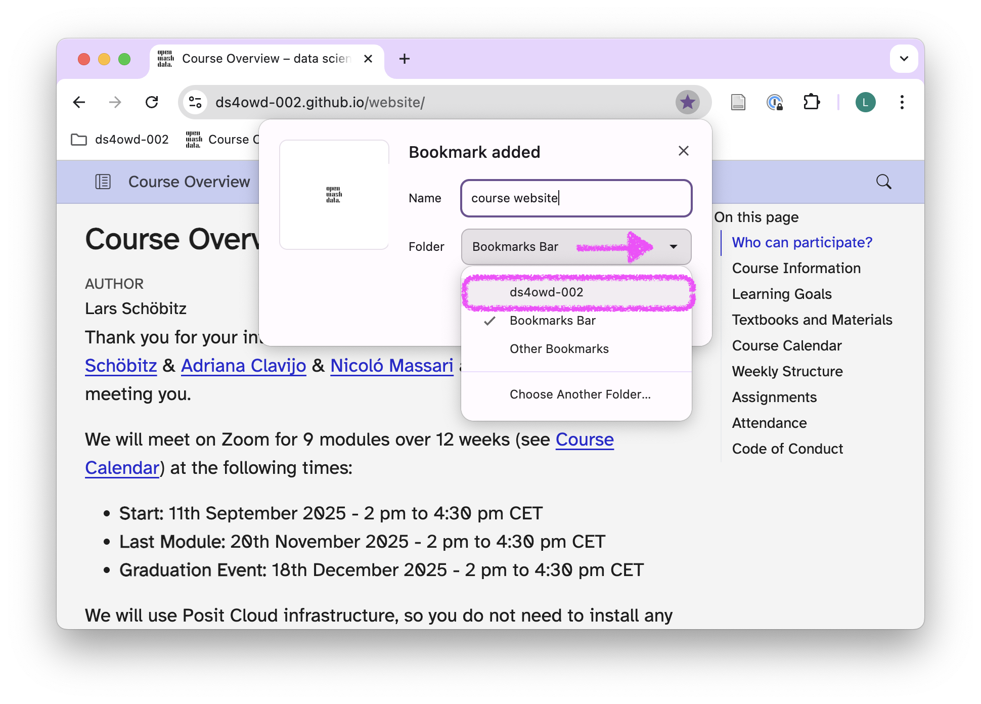Click the bookmark Name text field

point(576,198)
